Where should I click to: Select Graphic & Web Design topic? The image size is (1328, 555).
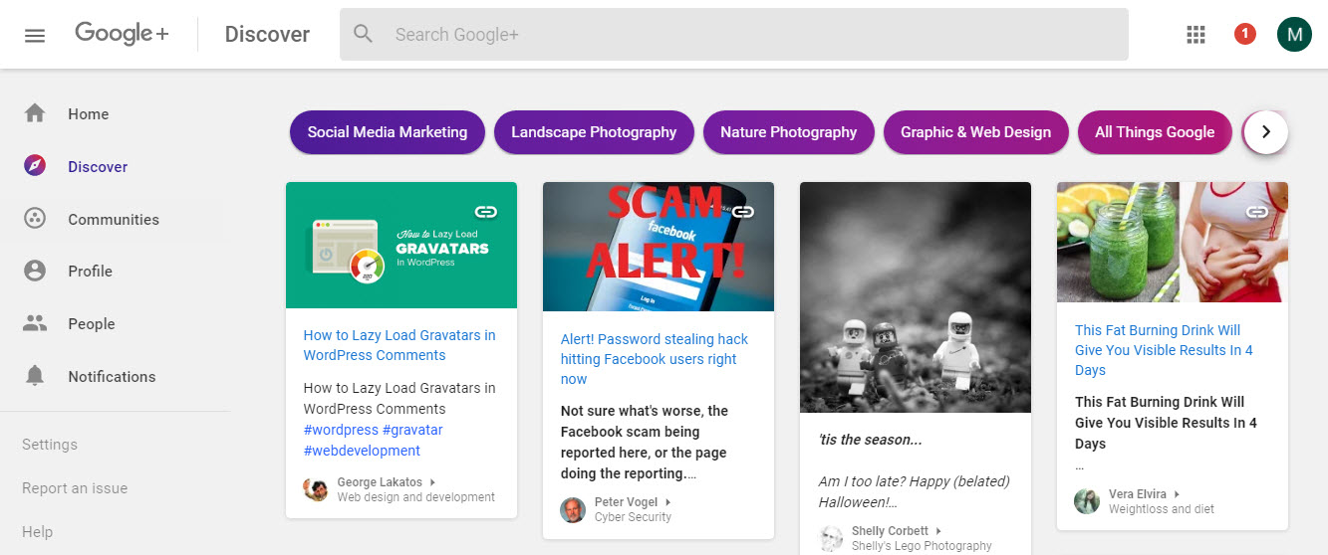point(975,131)
